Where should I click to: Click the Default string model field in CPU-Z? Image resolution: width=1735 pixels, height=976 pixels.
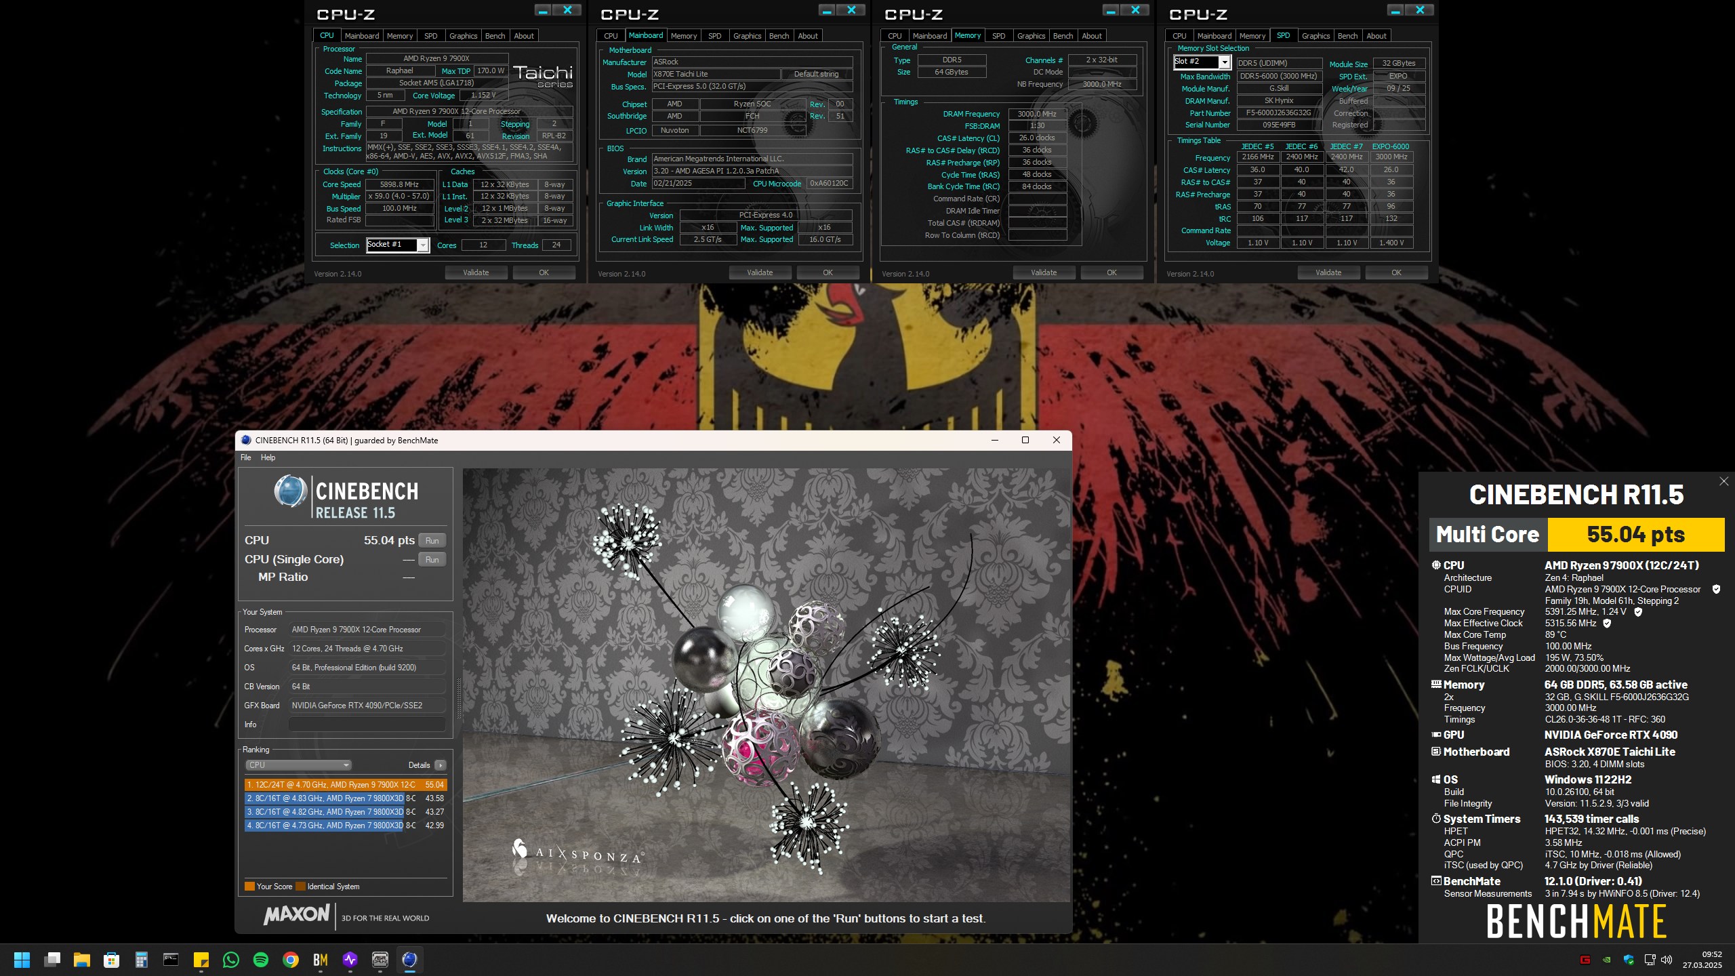coord(817,75)
